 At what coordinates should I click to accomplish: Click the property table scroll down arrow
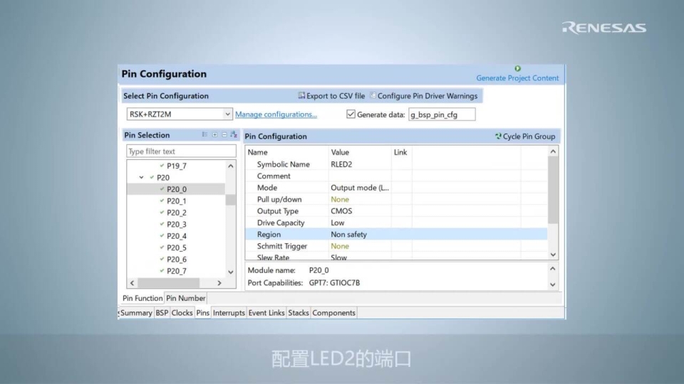pyautogui.click(x=553, y=255)
